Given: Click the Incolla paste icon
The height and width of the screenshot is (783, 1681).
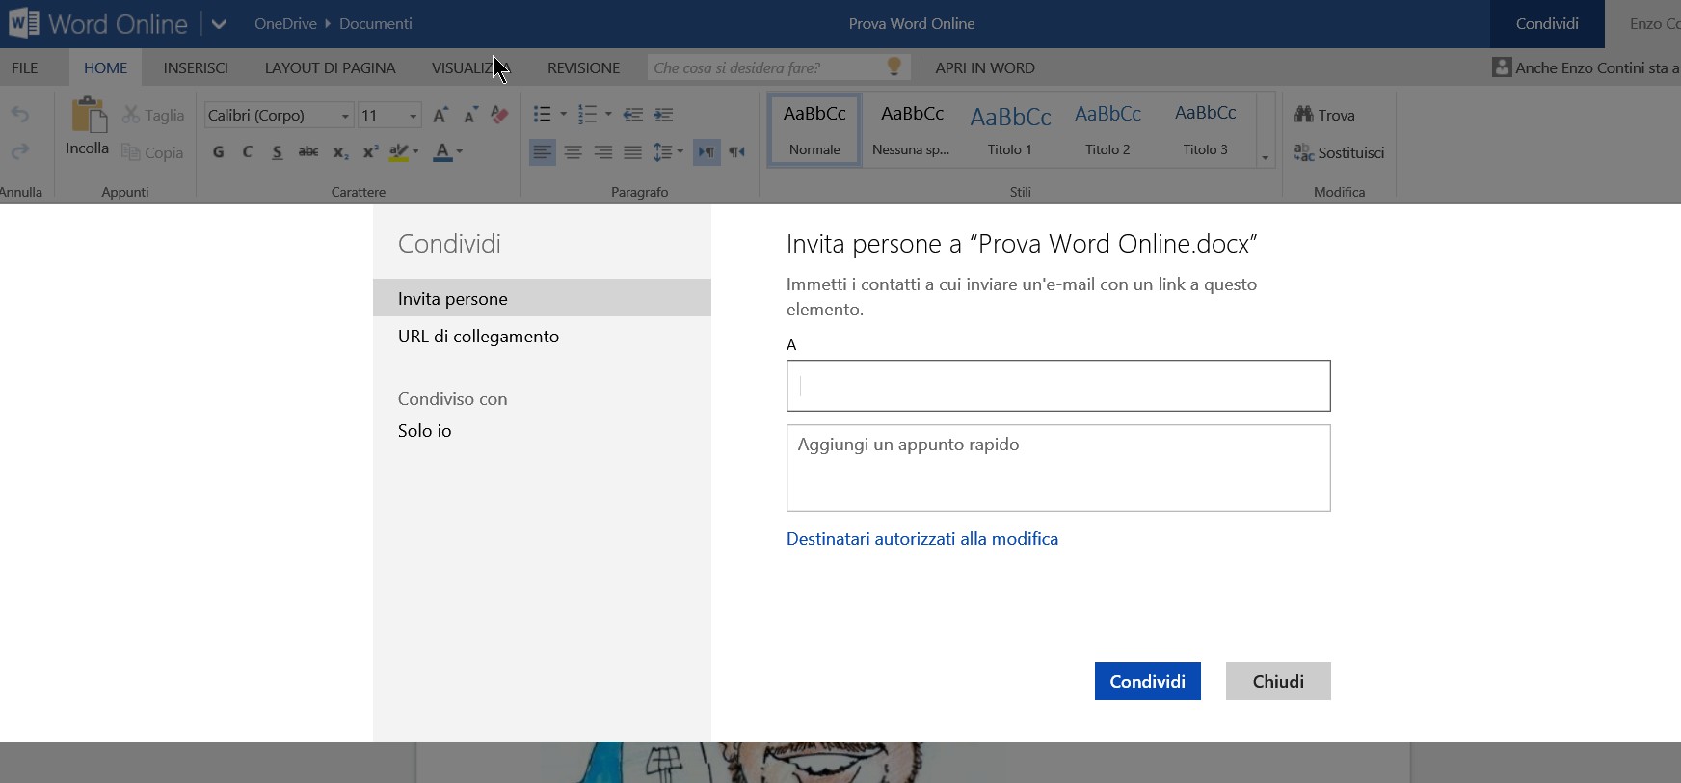Looking at the screenshot, I should [x=88, y=117].
